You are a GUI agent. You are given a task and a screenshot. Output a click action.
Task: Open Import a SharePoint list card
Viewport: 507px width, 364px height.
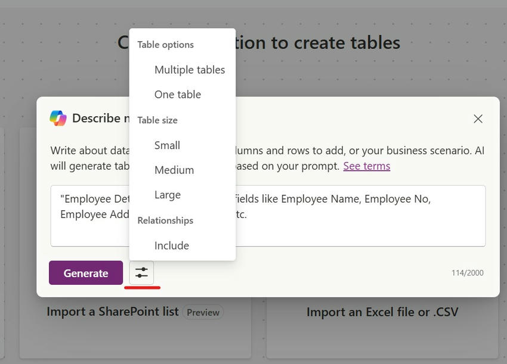(113, 312)
